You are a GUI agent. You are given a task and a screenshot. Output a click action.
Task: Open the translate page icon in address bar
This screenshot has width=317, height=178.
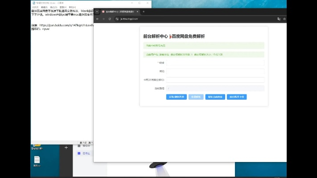[279, 19]
